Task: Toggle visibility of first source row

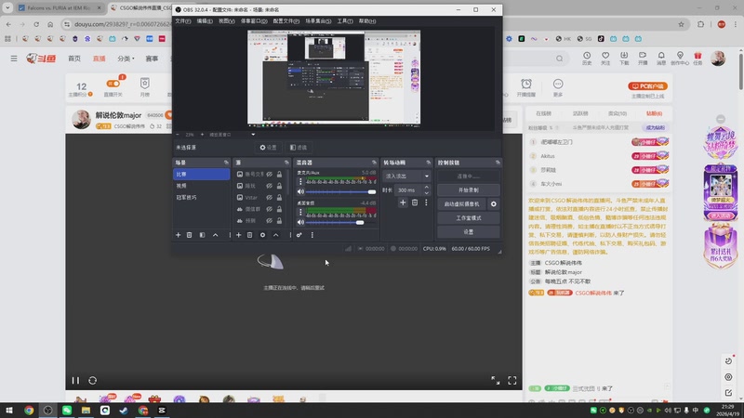Action: [270, 175]
